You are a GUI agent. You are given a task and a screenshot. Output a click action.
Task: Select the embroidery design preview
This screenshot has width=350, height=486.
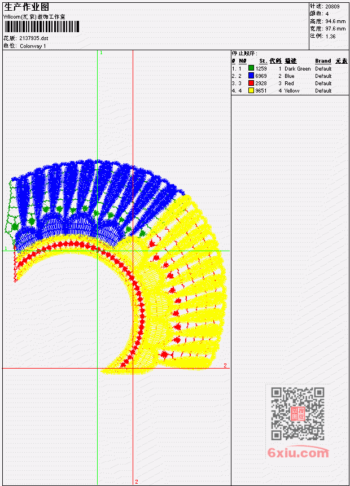tap(116, 267)
